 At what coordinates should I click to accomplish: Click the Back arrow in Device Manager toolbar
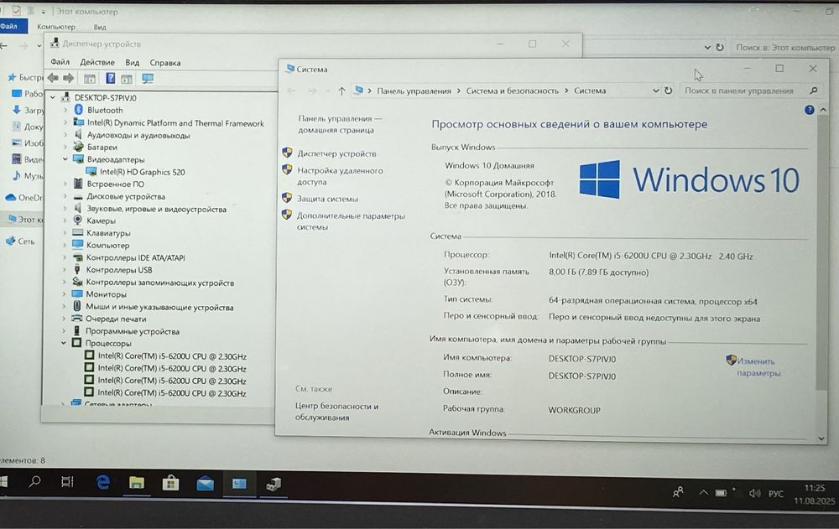click(x=53, y=78)
